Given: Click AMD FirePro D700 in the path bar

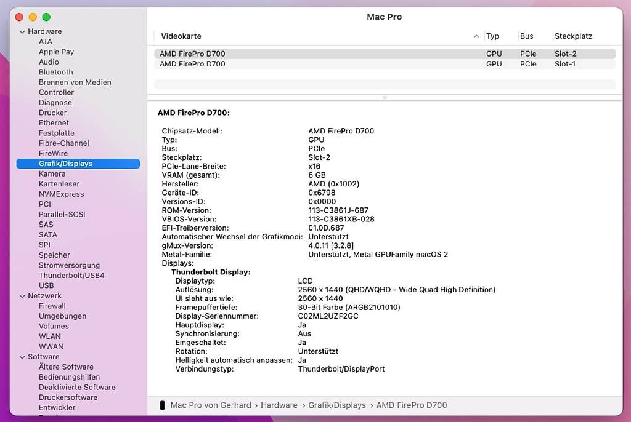Looking at the screenshot, I should [x=411, y=405].
